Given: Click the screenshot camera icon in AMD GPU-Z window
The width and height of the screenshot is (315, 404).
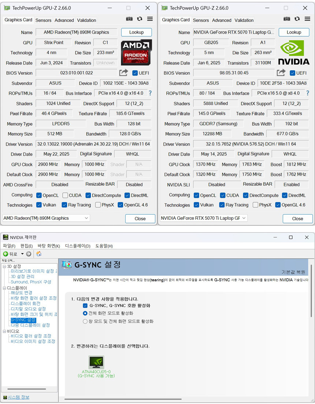Looking at the screenshot, I should click(x=129, y=19).
